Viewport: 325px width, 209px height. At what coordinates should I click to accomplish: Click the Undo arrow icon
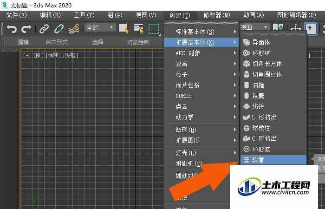point(12,29)
